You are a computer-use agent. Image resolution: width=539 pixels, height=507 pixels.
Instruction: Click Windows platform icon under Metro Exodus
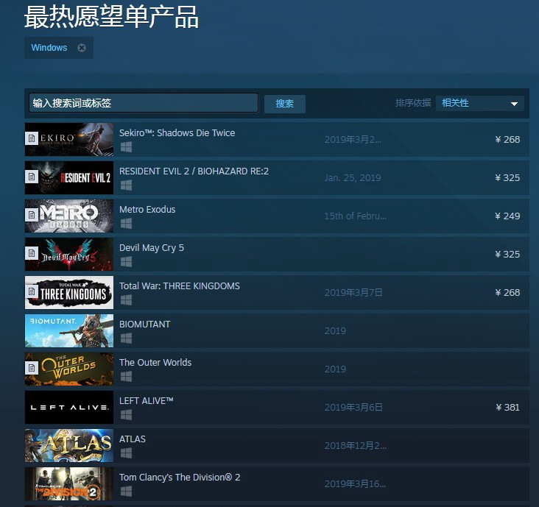(x=126, y=224)
